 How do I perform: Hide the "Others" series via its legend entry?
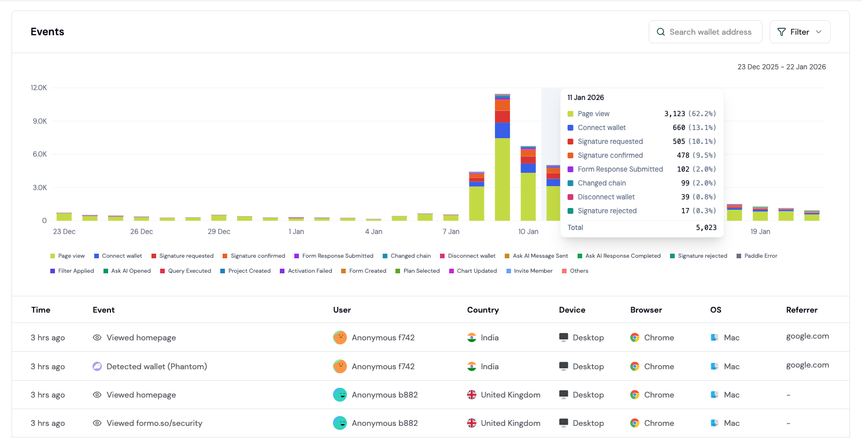point(577,270)
